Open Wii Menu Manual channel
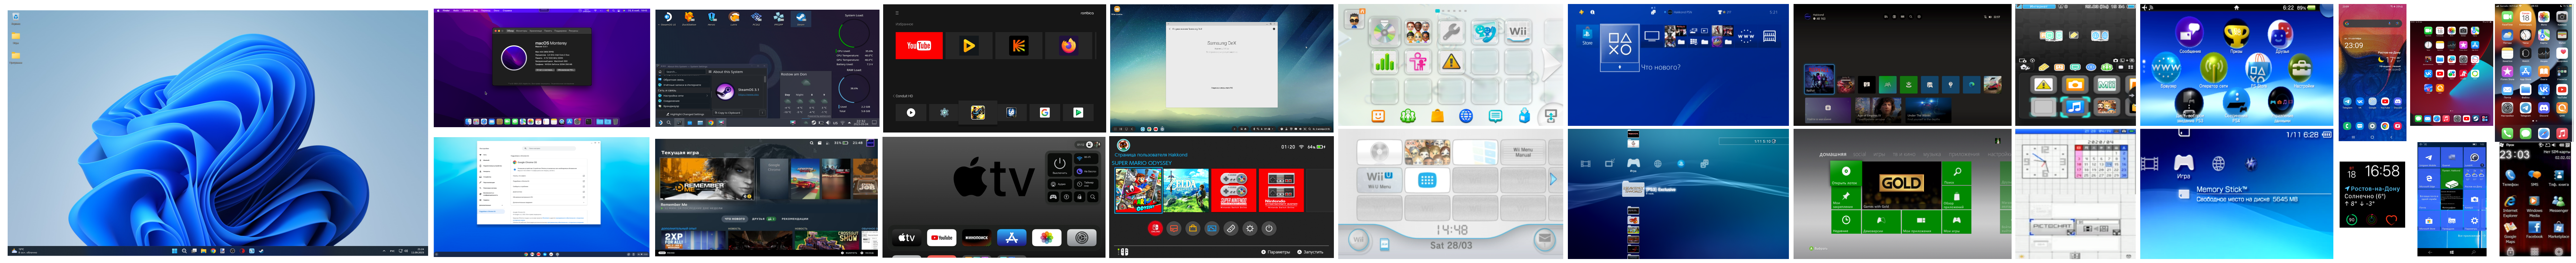Screen dimensions: 2576x263 point(1524,152)
